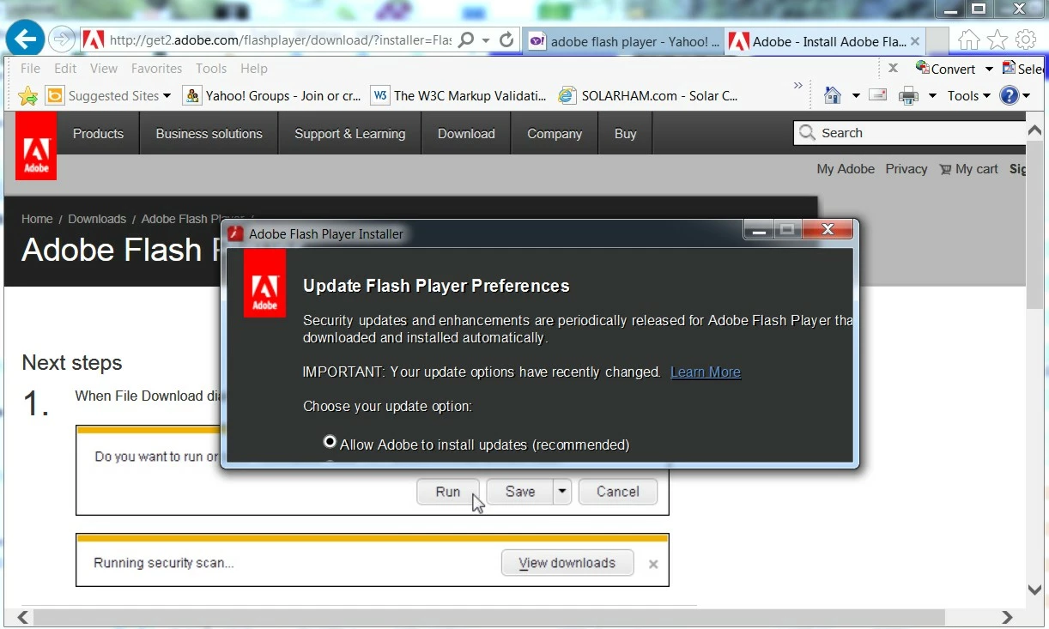
Task: Select Allow Adobe to install updates radio
Action: 330,442
